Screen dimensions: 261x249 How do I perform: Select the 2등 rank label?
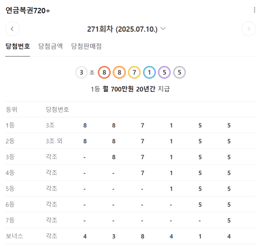point(10,141)
